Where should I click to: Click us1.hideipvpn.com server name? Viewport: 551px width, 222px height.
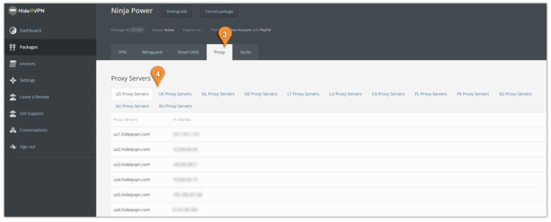(x=132, y=134)
